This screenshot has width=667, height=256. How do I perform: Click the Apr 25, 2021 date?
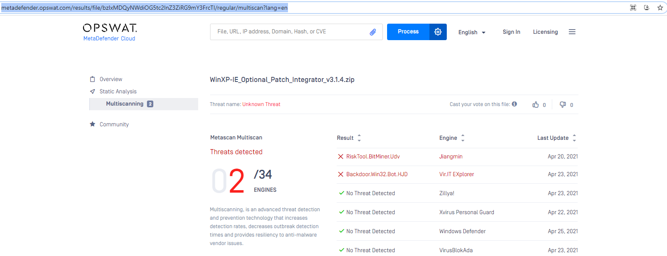click(562, 231)
